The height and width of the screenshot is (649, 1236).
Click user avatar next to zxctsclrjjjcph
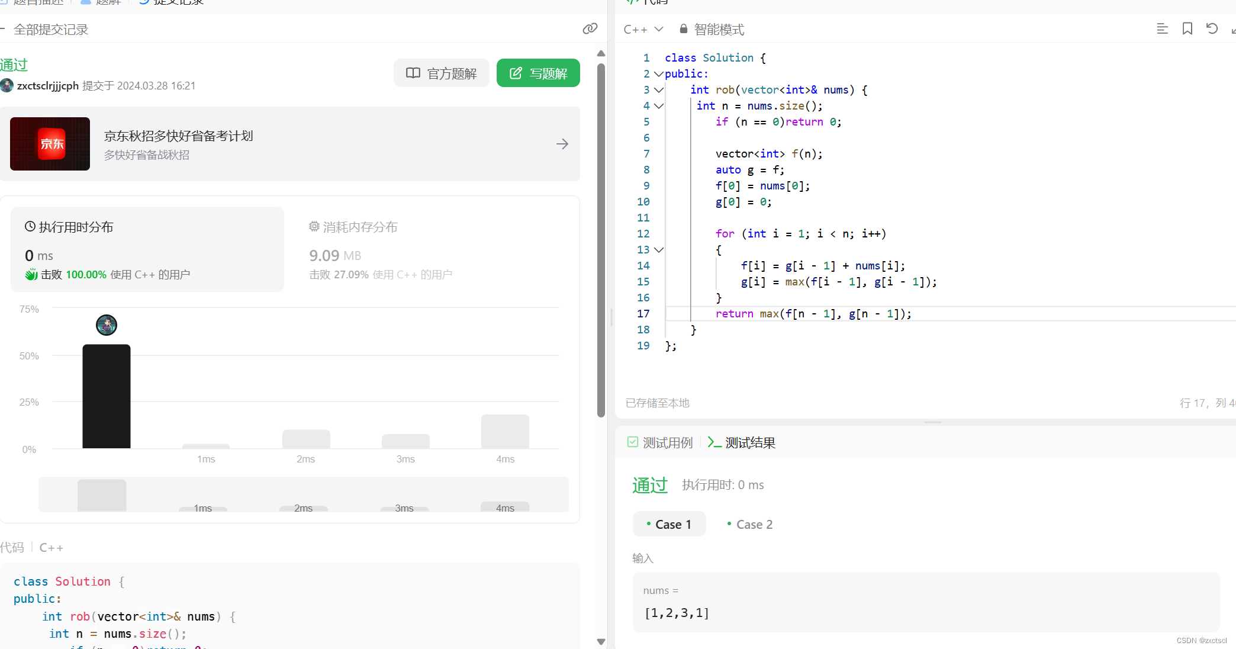pos(7,85)
